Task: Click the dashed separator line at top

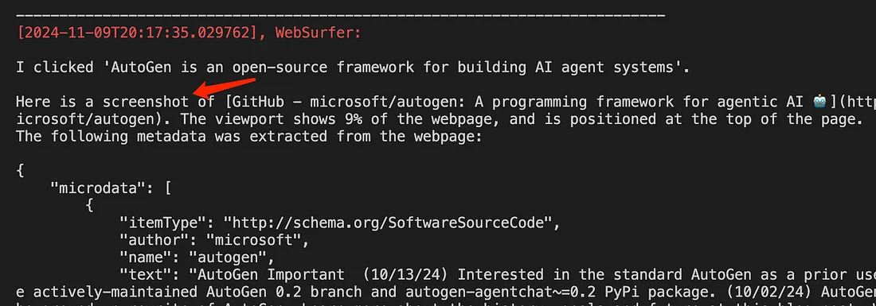Action: 340,15
